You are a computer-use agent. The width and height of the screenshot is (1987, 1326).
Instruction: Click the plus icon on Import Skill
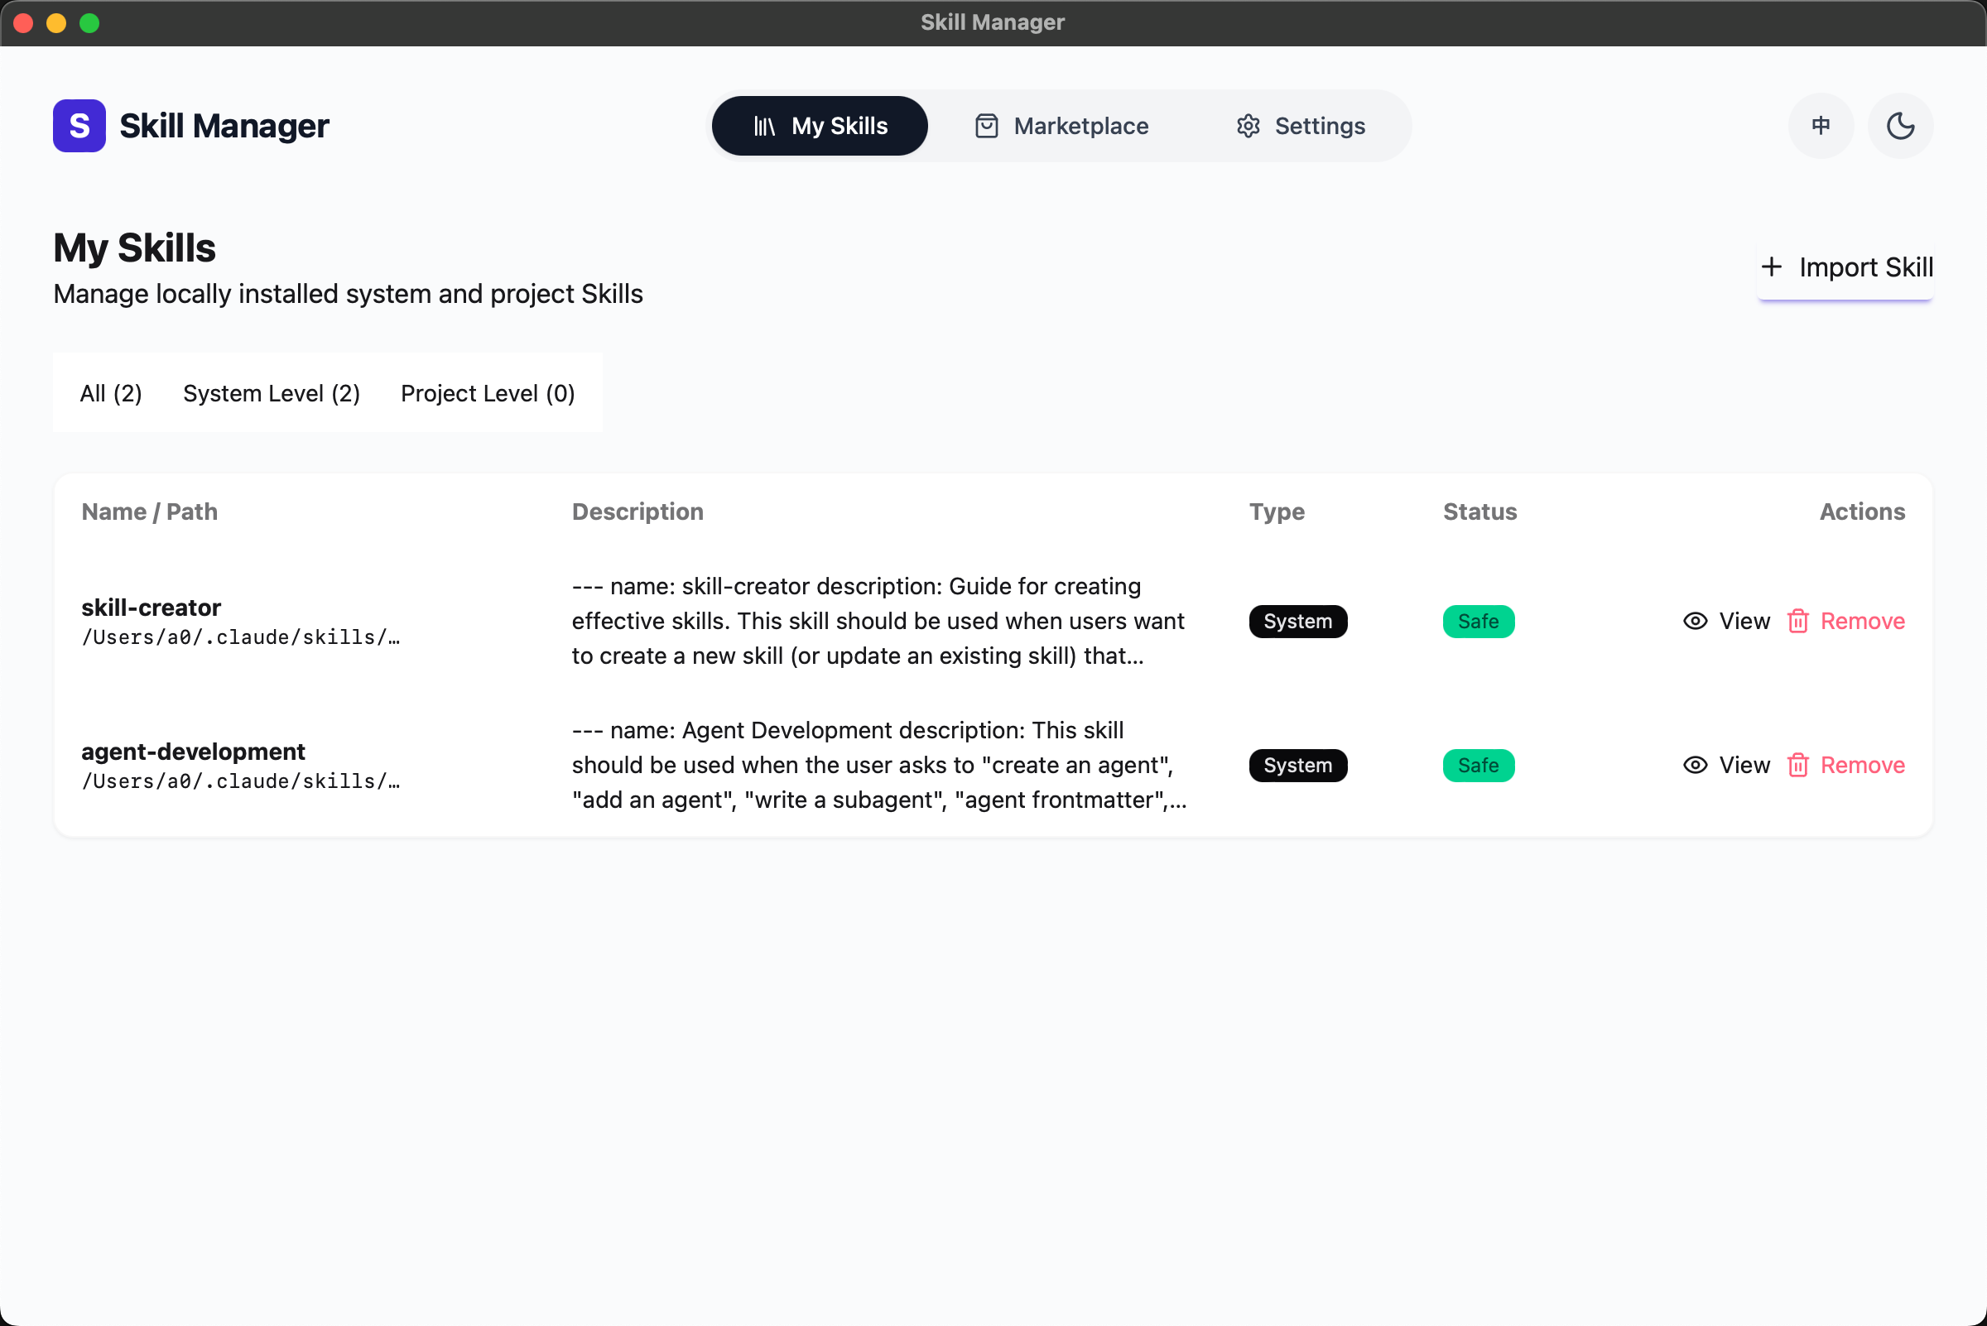(x=1771, y=267)
